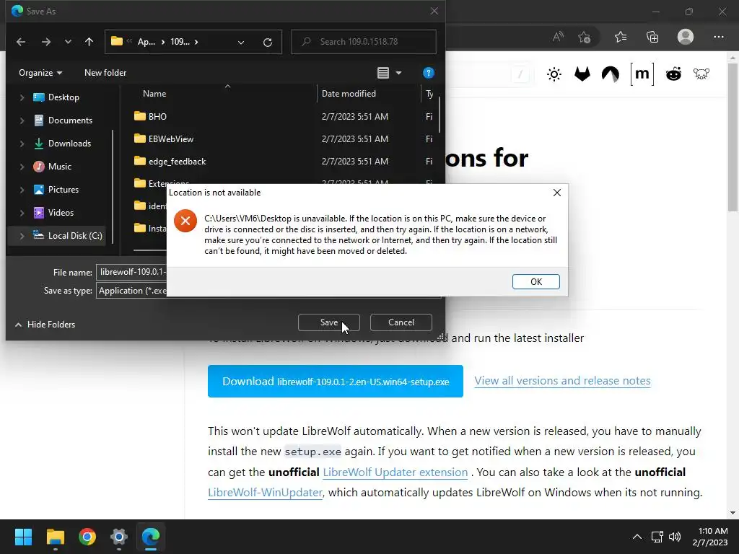
Task: Open view options dropdown arrow
Action: pos(398,73)
